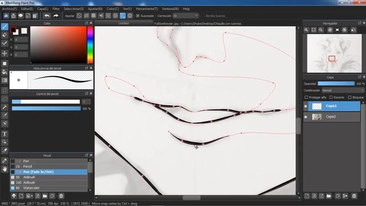Zoom out in the Navigator panel
Screen dimensions: 366x206
[321, 30]
